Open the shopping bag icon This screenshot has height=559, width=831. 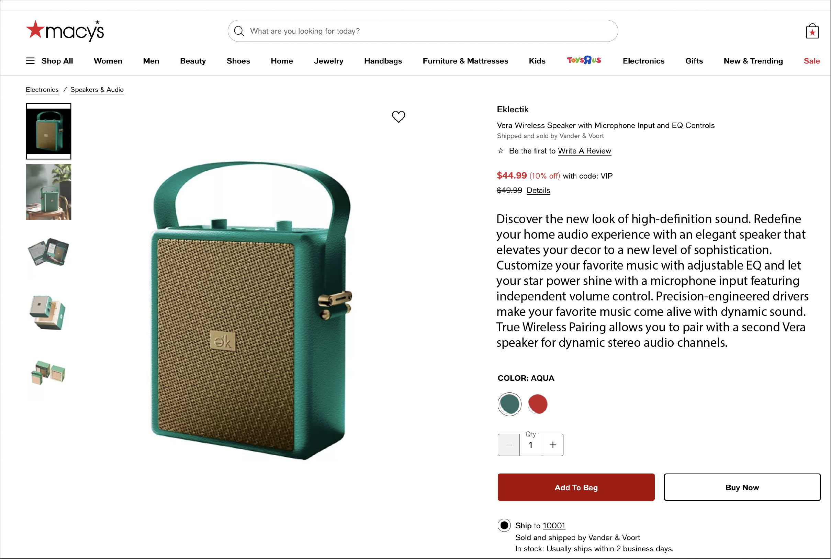[812, 31]
